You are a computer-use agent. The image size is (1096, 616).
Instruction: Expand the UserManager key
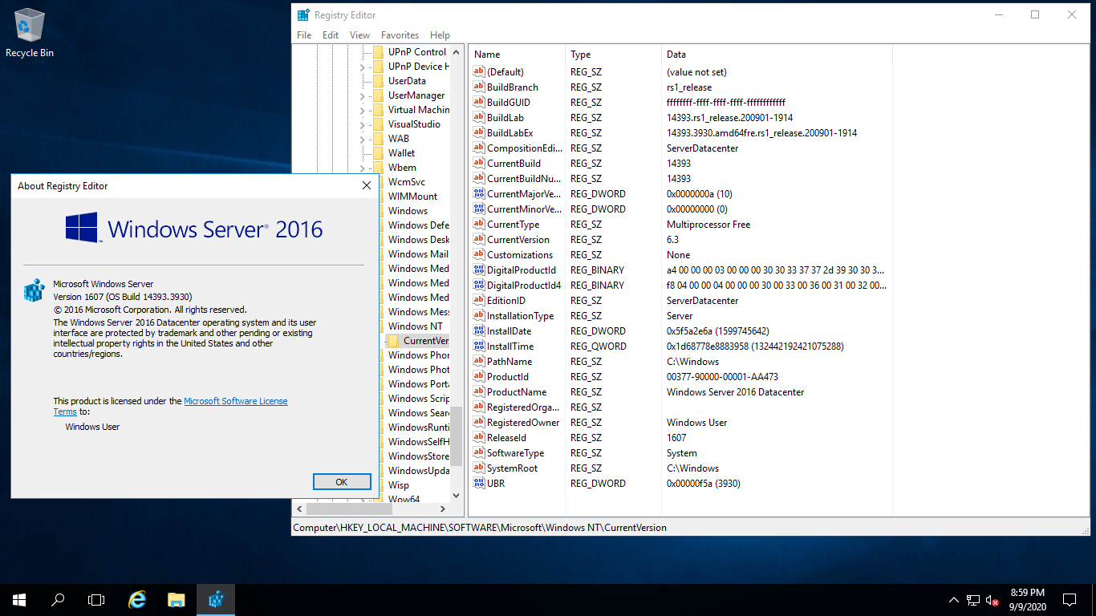tap(363, 95)
